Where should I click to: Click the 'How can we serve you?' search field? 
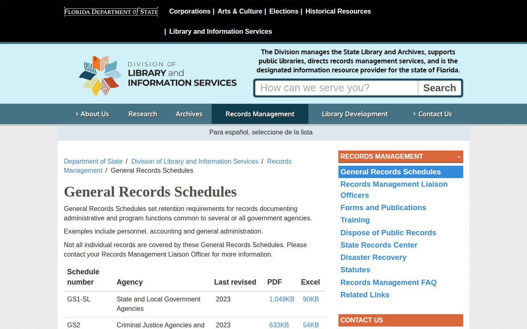[x=337, y=88]
